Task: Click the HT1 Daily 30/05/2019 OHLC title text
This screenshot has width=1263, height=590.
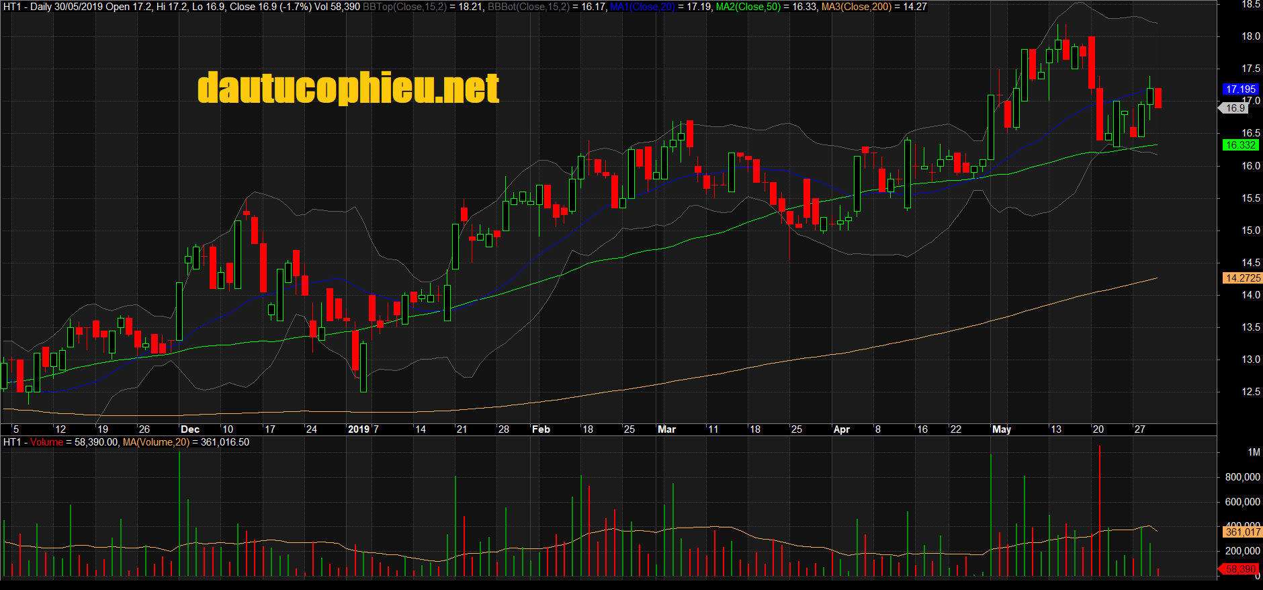Action: point(182,7)
